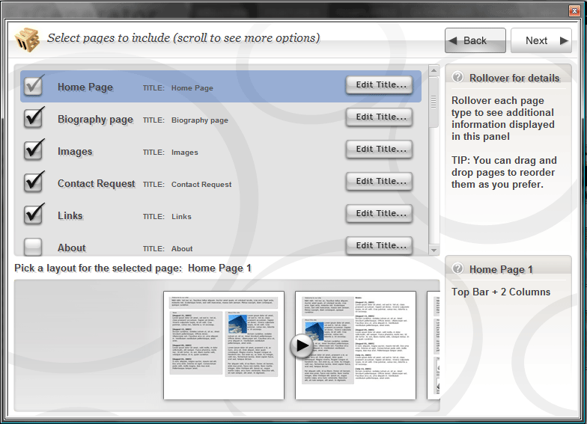The image size is (587, 424).
Task: Go back with the Back button
Action: coord(475,40)
